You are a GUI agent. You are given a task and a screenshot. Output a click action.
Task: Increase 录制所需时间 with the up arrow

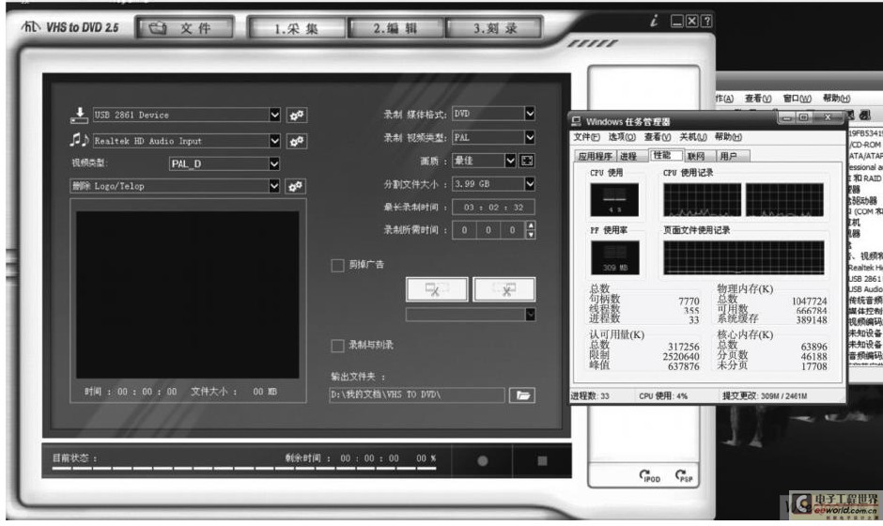click(x=530, y=225)
